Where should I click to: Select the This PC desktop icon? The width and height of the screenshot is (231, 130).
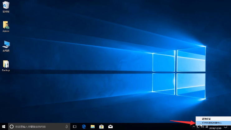point(6,44)
